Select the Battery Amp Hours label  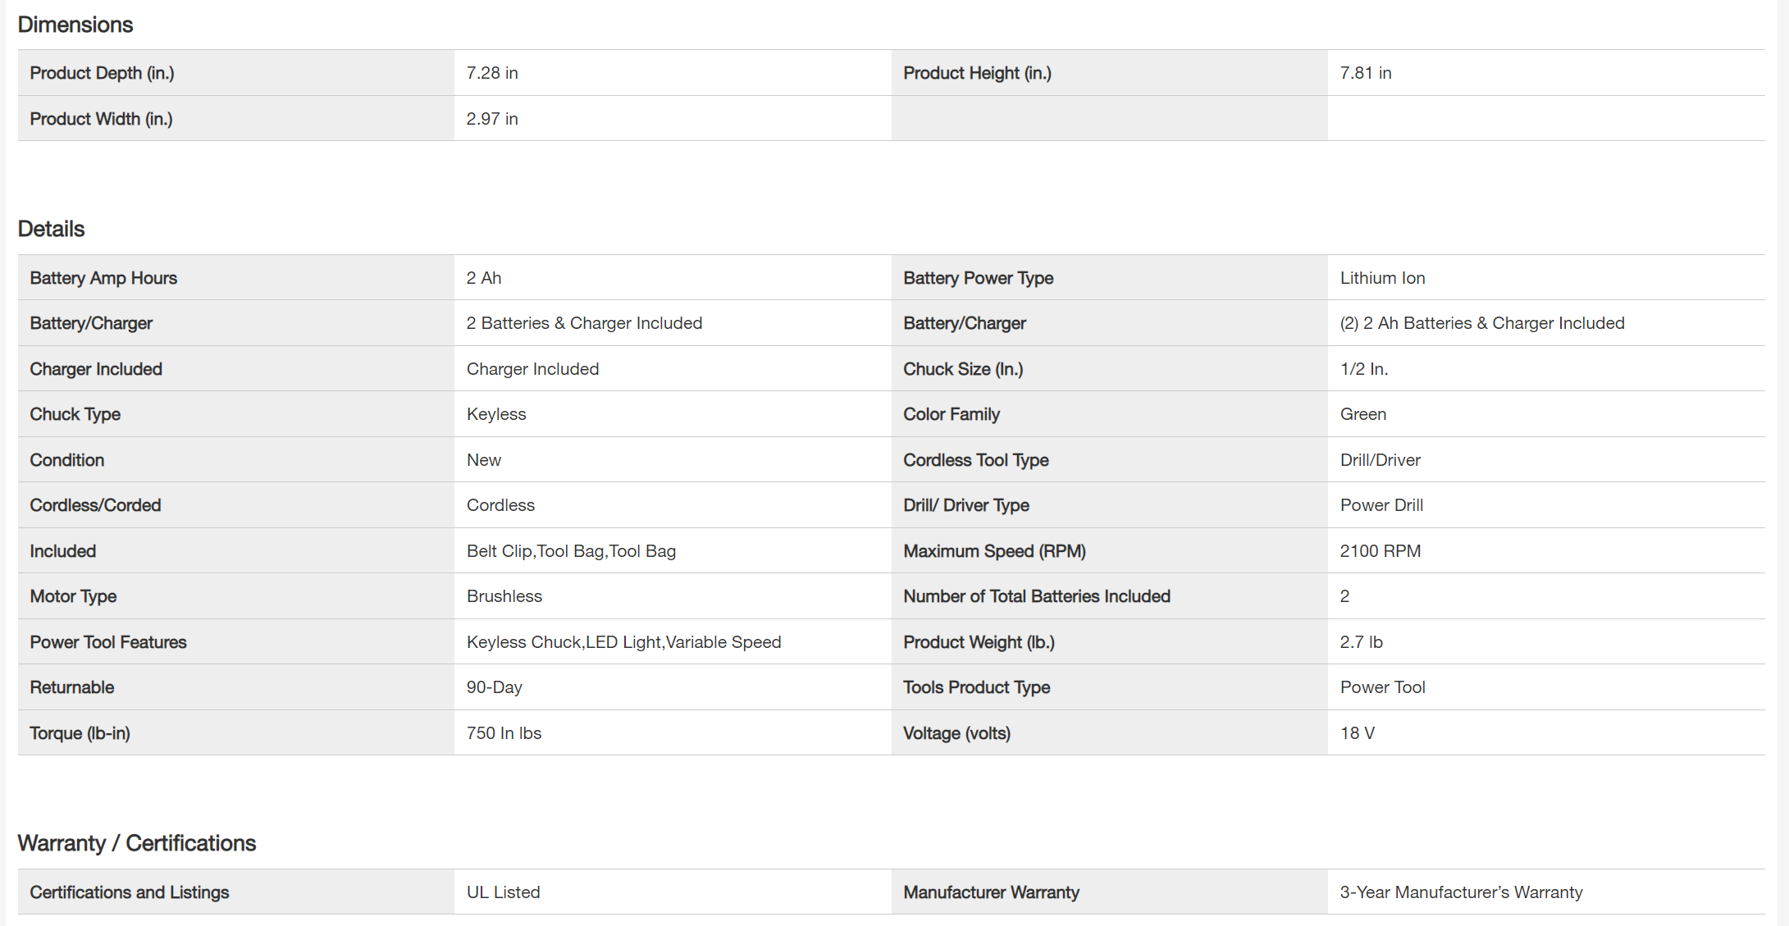tap(103, 278)
